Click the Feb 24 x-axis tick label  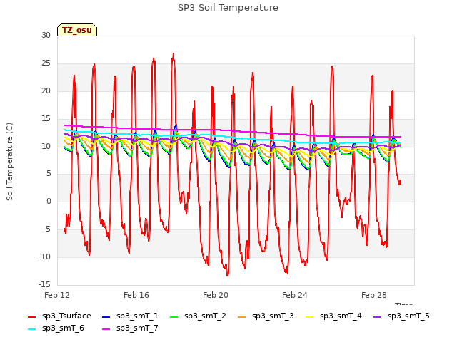click(x=295, y=295)
